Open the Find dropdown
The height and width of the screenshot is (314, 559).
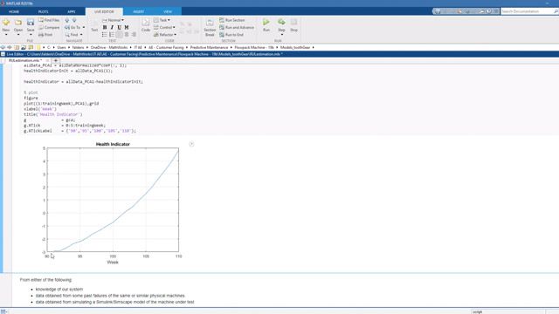point(73,35)
